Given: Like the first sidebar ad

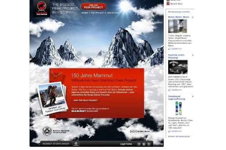Looking at the screenshot, I should (x=175, y=49).
